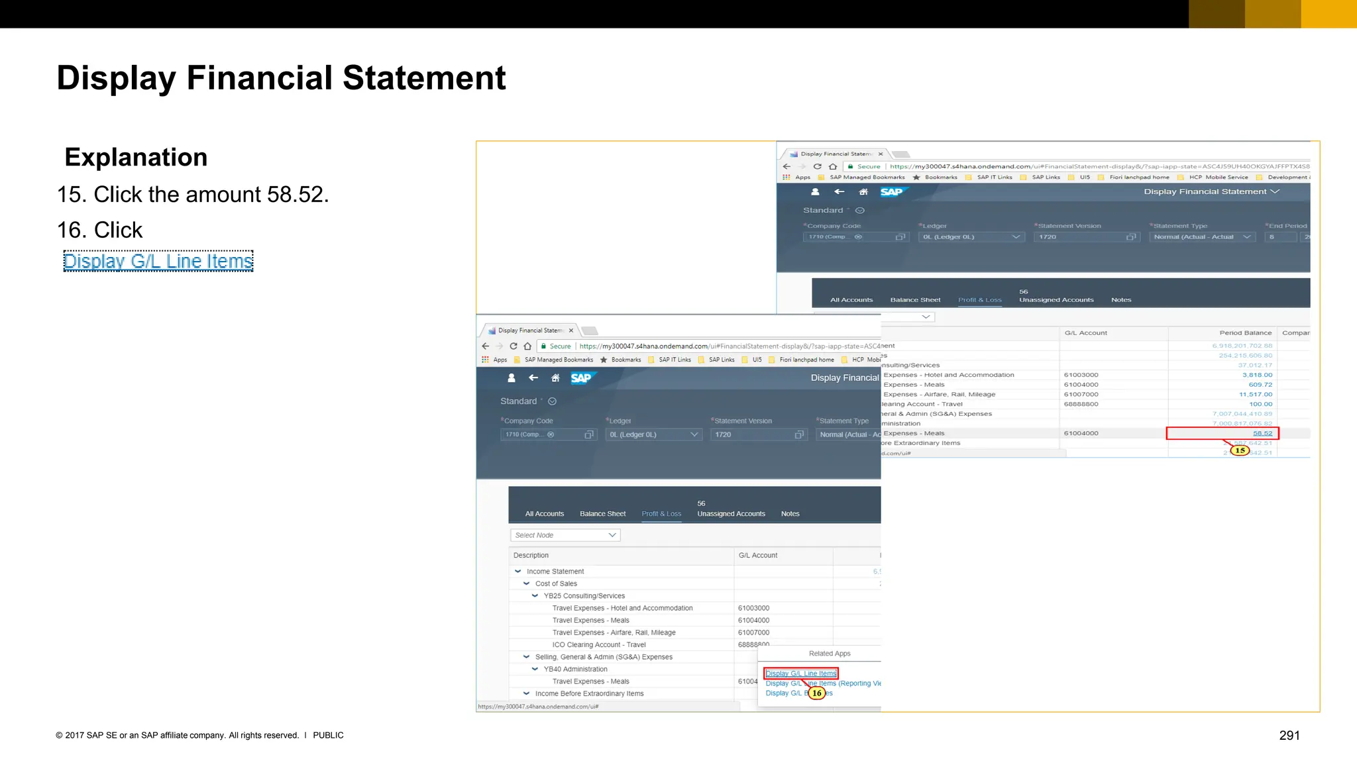Click browser back arrow in lower-left browser window
This screenshot has height=763, width=1357.
(485, 346)
